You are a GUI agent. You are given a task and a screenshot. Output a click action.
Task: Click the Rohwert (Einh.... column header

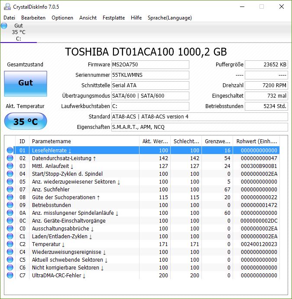tap(256, 141)
